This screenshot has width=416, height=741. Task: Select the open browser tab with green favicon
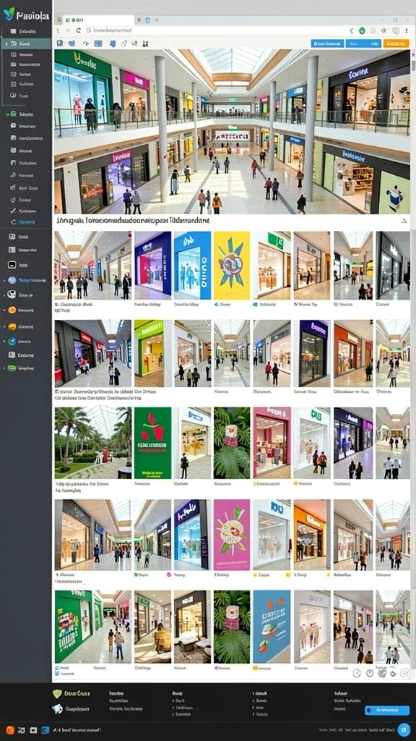[x=98, y=20]
